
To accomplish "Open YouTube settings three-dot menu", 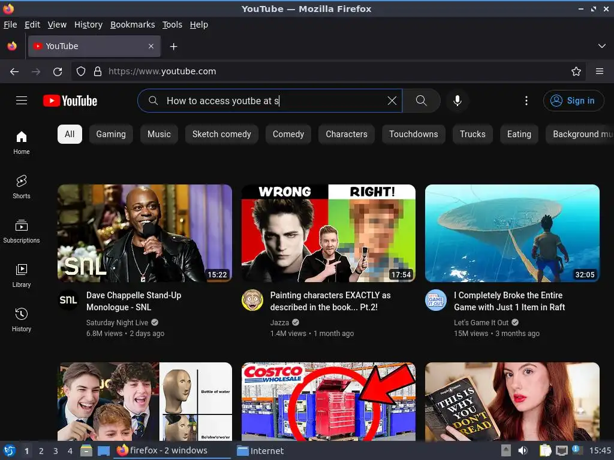I will [526, 101].
